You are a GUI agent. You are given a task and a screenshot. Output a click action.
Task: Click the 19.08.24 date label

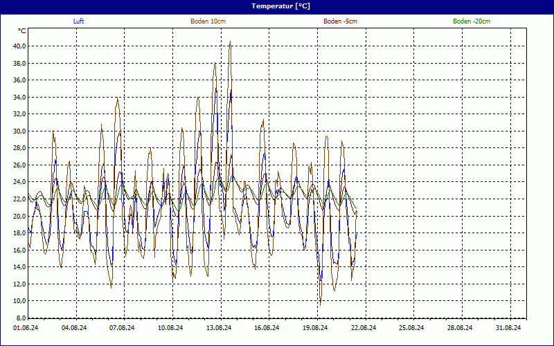tap(315, 328)
